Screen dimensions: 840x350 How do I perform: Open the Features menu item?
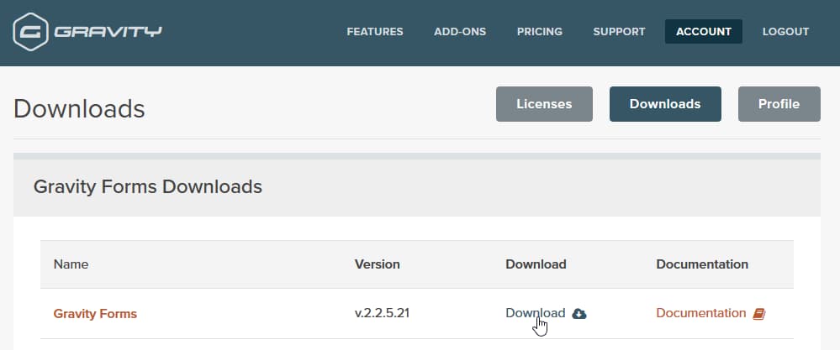[x=375, y=32]
